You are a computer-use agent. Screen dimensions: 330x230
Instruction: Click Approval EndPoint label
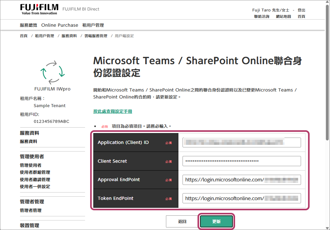tap(119, 179)
